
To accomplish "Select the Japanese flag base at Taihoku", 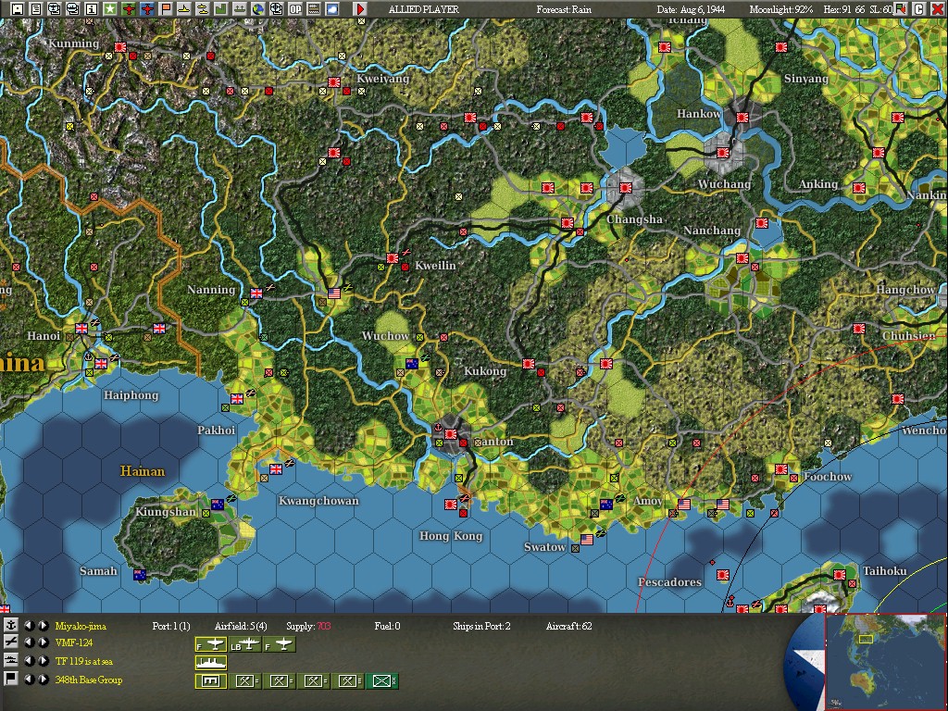I will [x=839, y=574].
